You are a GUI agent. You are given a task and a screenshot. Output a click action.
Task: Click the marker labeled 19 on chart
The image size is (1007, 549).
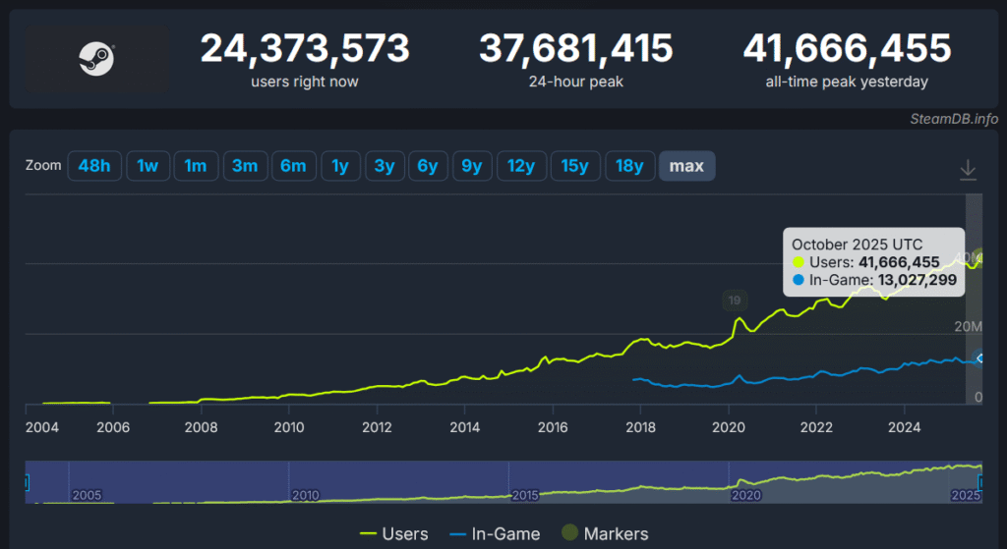(x=734, y=301)
